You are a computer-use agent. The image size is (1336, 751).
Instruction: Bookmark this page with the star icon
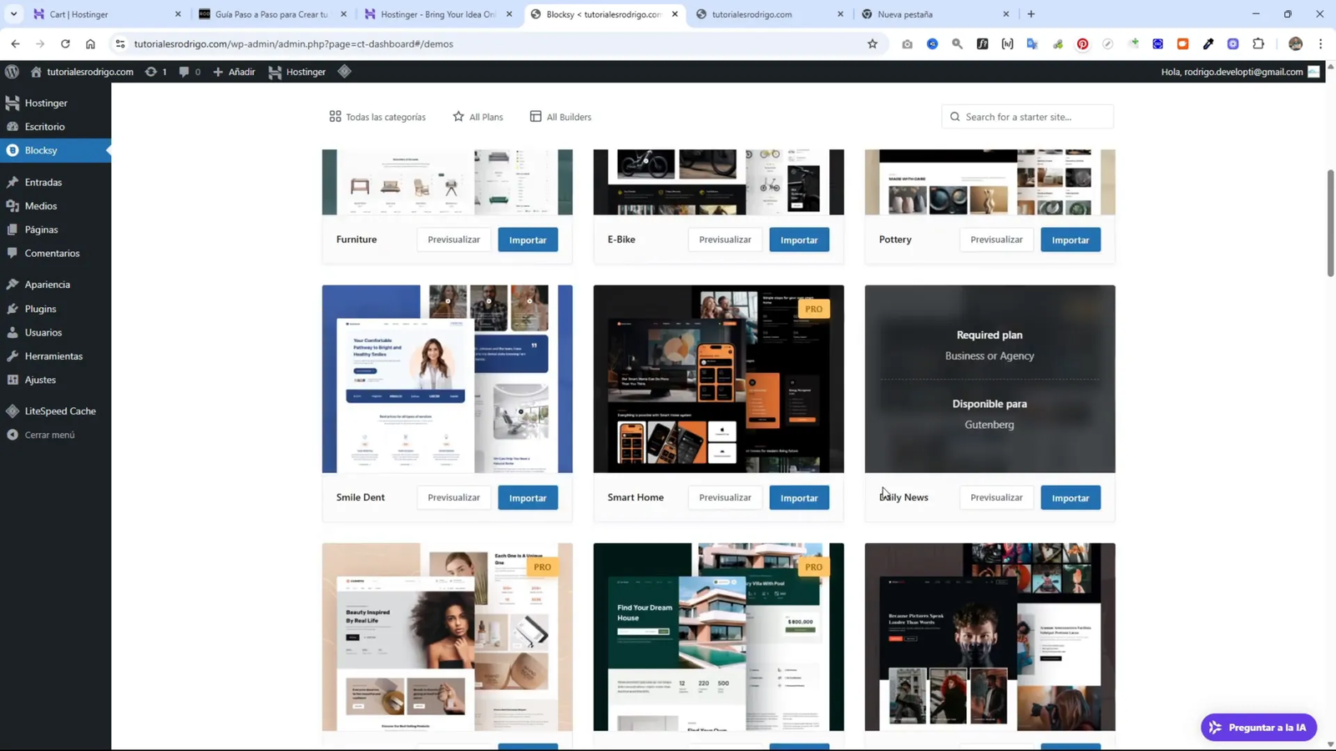(x=873, y=44)
